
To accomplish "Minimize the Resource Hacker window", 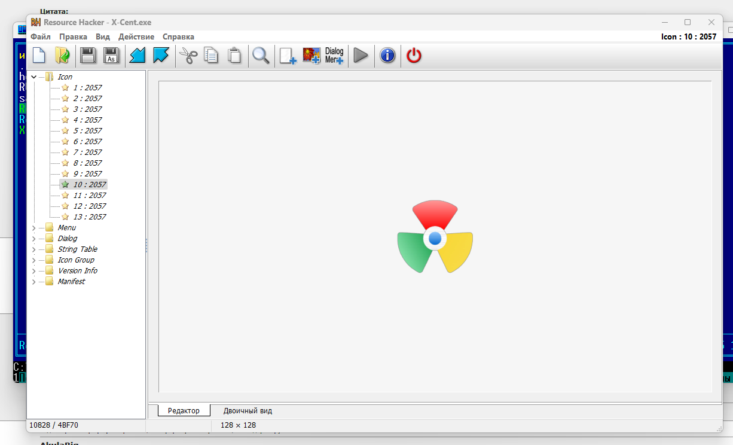I will tap(664, 22).
